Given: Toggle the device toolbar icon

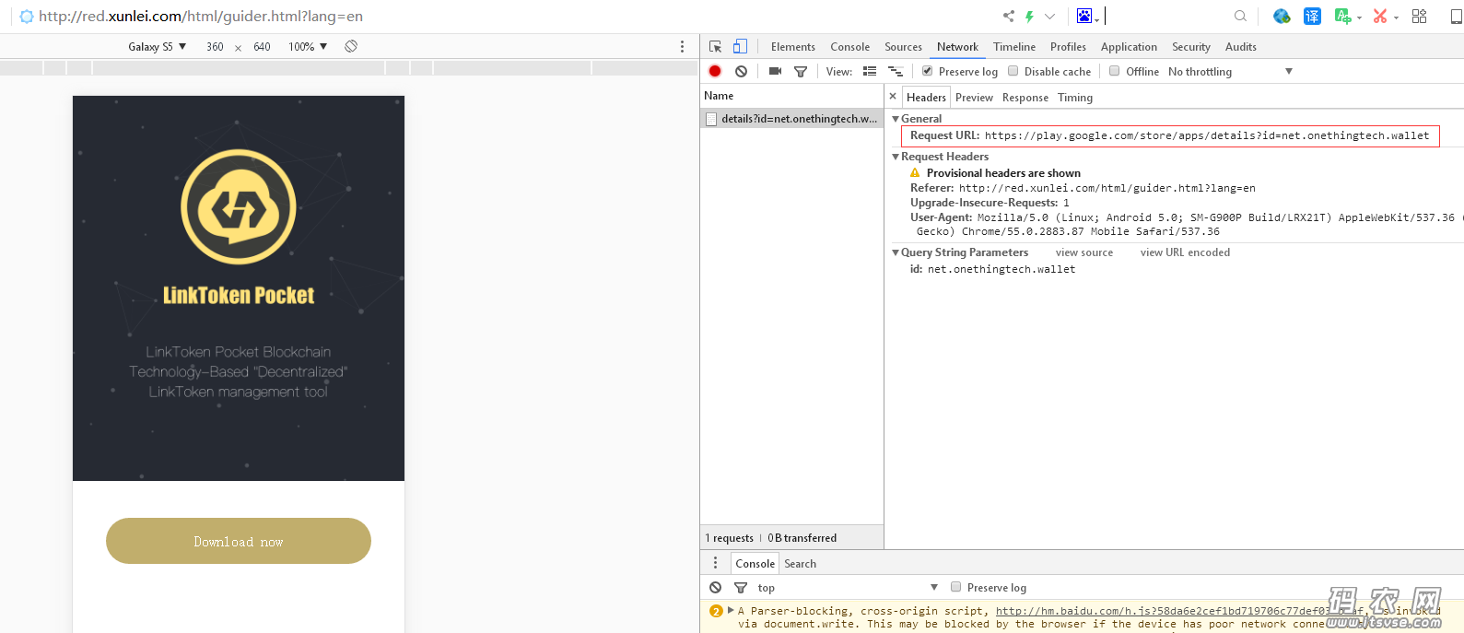Looking at the screenshot, I should [x=740, y=46].
